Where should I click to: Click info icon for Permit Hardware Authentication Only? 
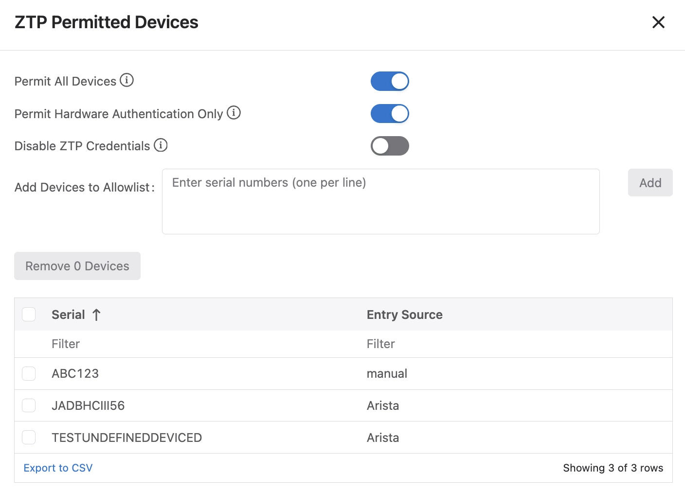pos(234,113)
